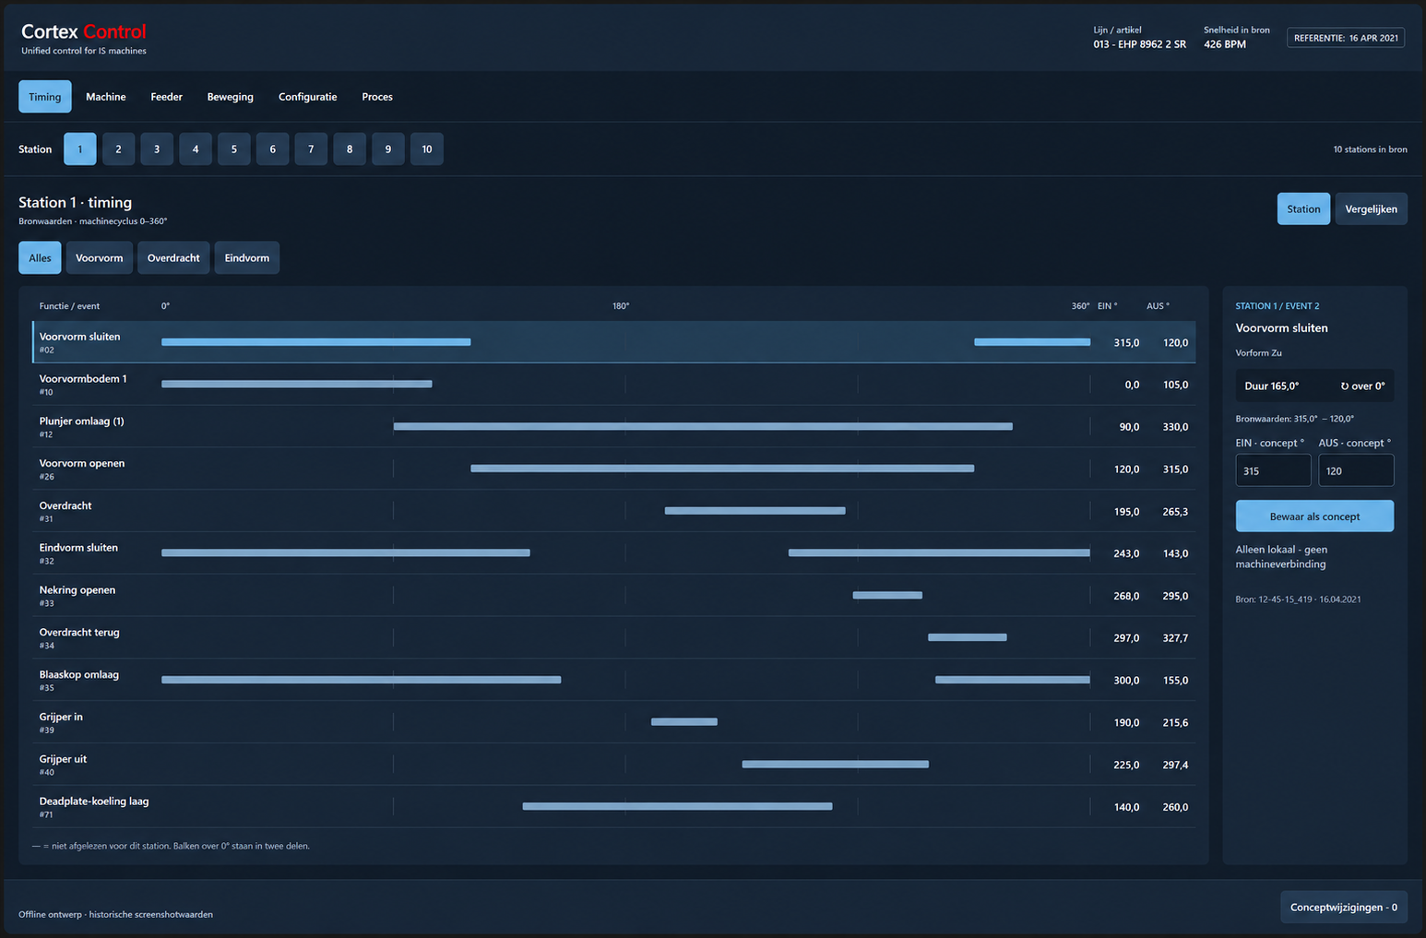Select the Deadplate-koeling laag row
The width and height of the screenshot is (1426, 938).
tap(613, 807)
